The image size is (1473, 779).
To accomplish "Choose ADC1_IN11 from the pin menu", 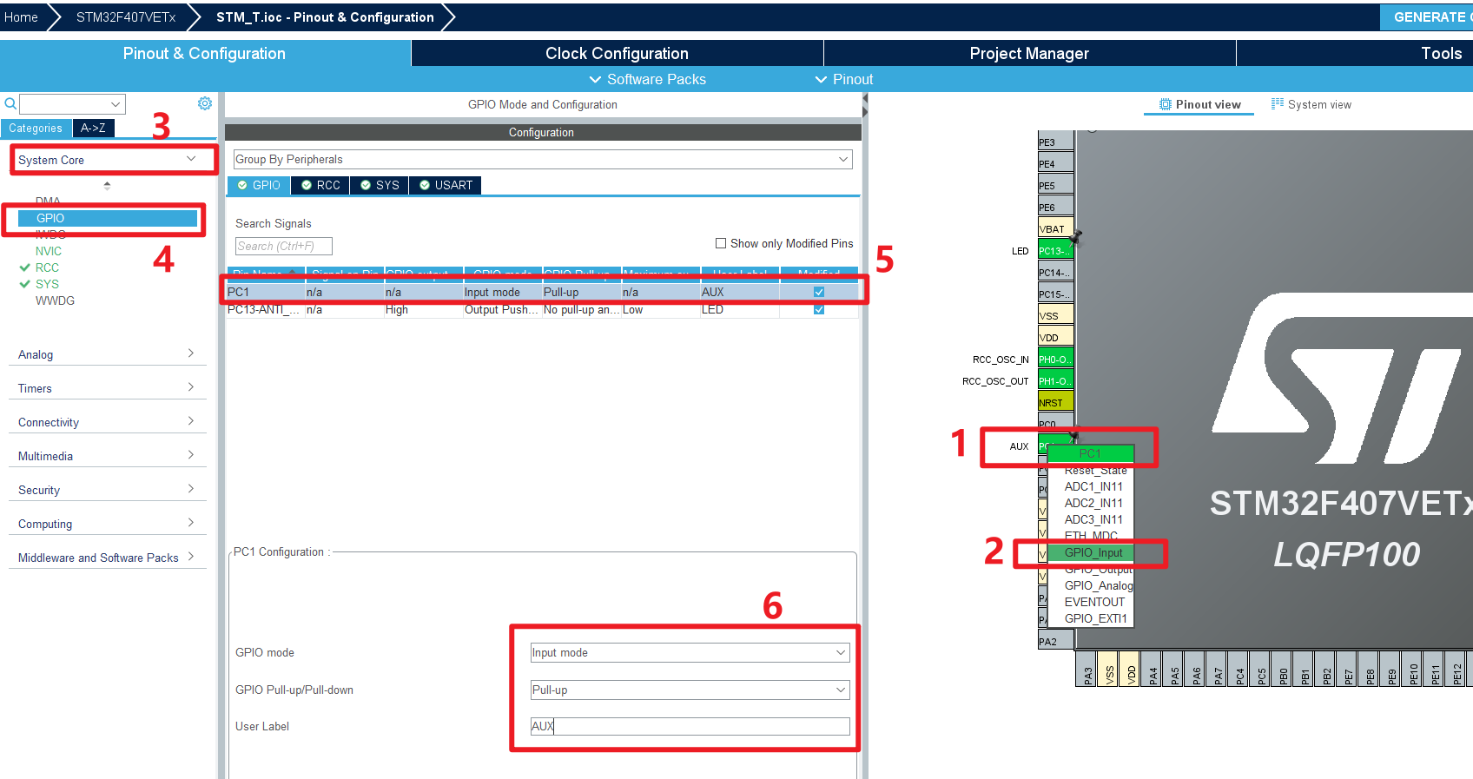I will pos(1093,486).
